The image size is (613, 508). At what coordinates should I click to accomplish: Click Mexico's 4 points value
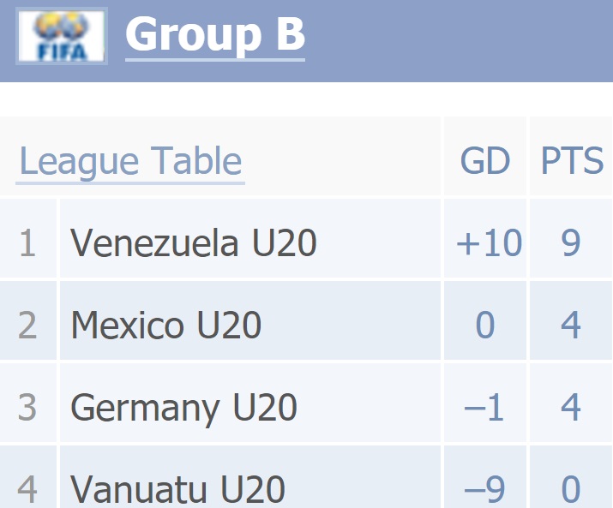571,325
